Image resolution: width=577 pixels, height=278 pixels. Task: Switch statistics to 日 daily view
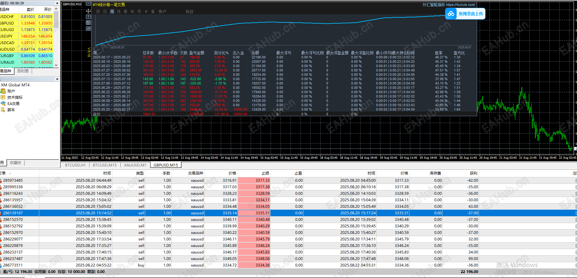pyautogui.click(x=105, y=11)
